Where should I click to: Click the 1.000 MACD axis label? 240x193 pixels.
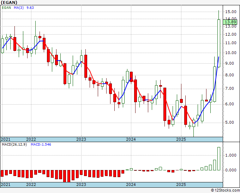232,155
